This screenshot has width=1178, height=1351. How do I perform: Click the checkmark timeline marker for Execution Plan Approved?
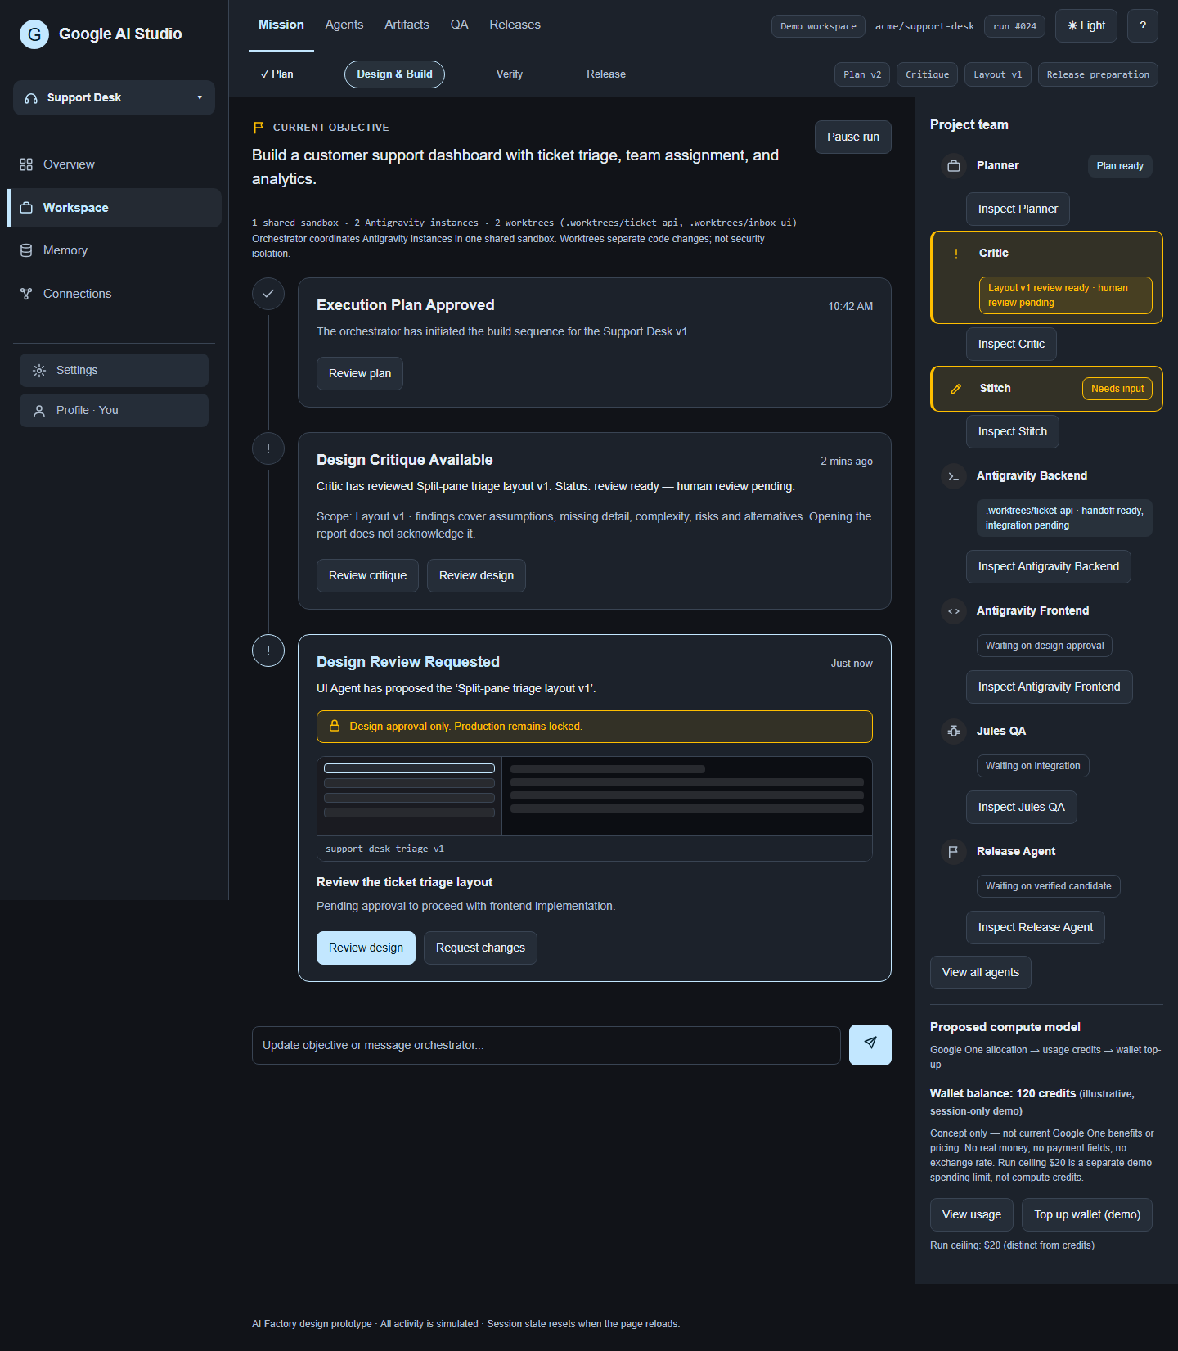point(268,294)
